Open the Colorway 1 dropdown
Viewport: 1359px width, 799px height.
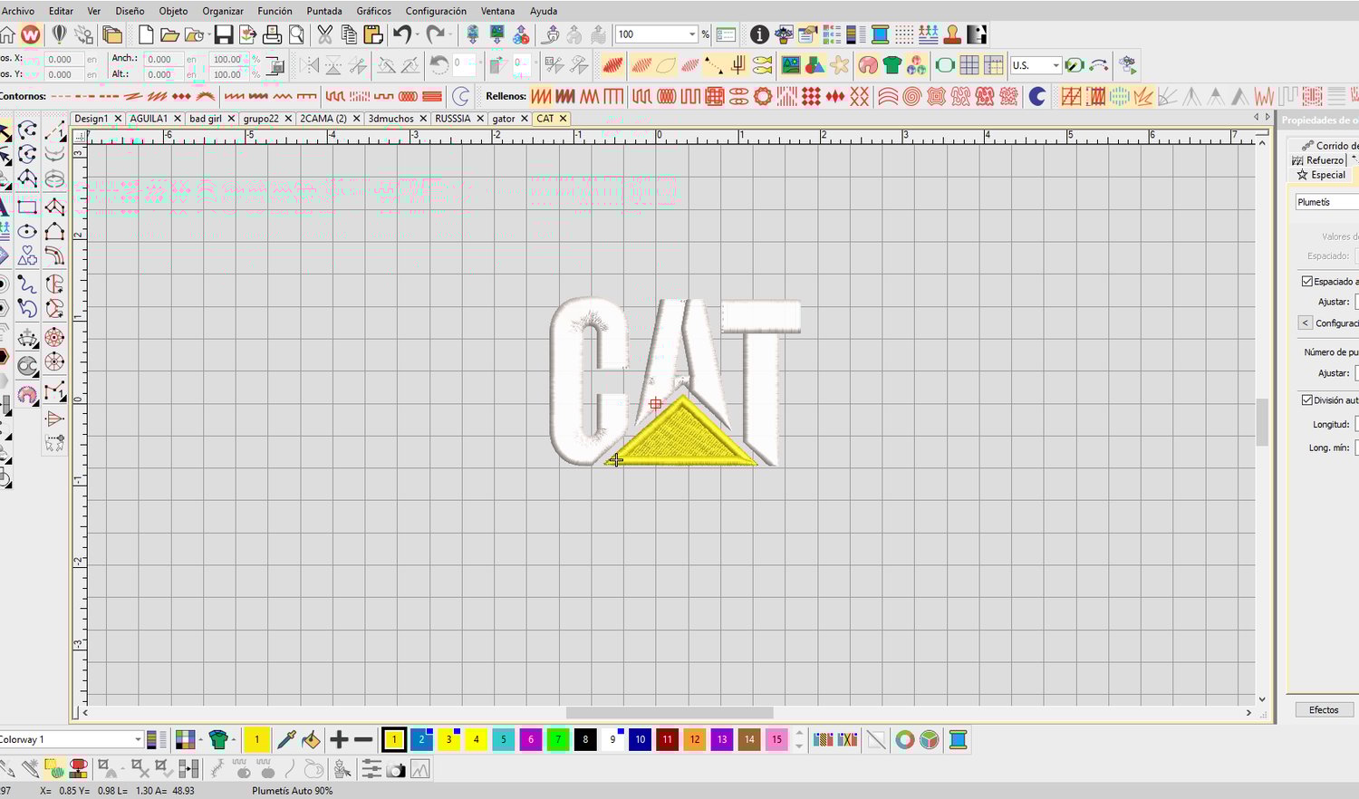point(138,740)
